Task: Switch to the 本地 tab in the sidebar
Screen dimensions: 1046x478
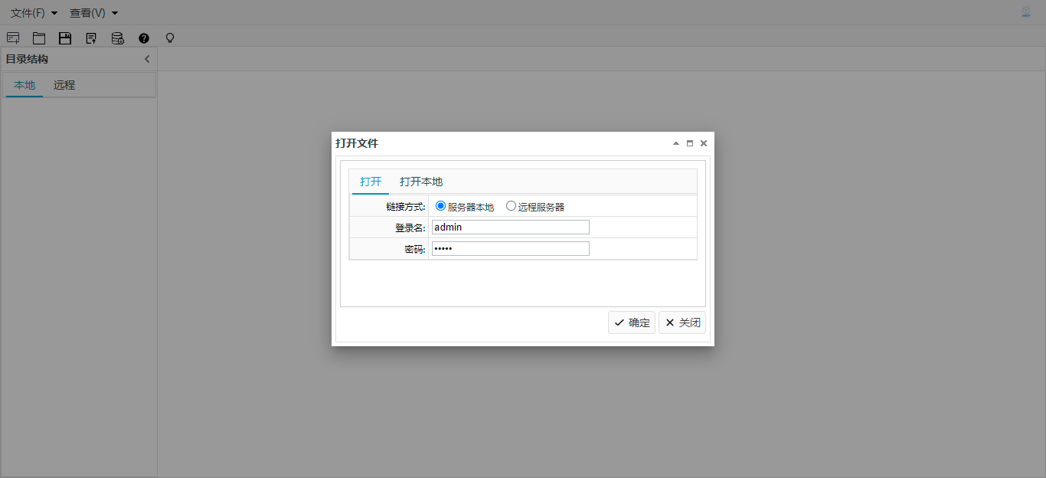Action: click(25, 85)
